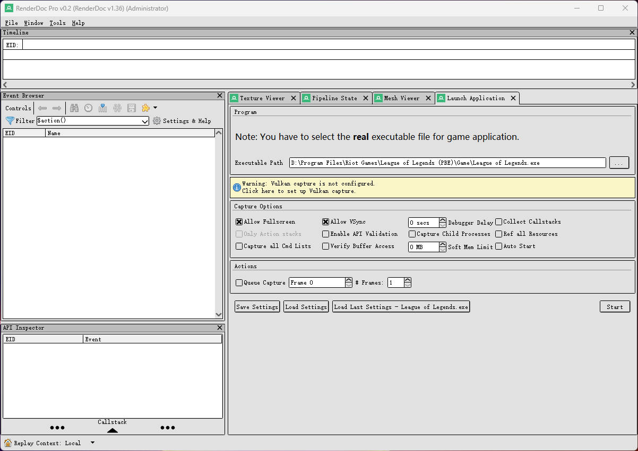Increase the Queue Capture frame number
The height and width of the screenshot is (451, 638).
(349, 280)
